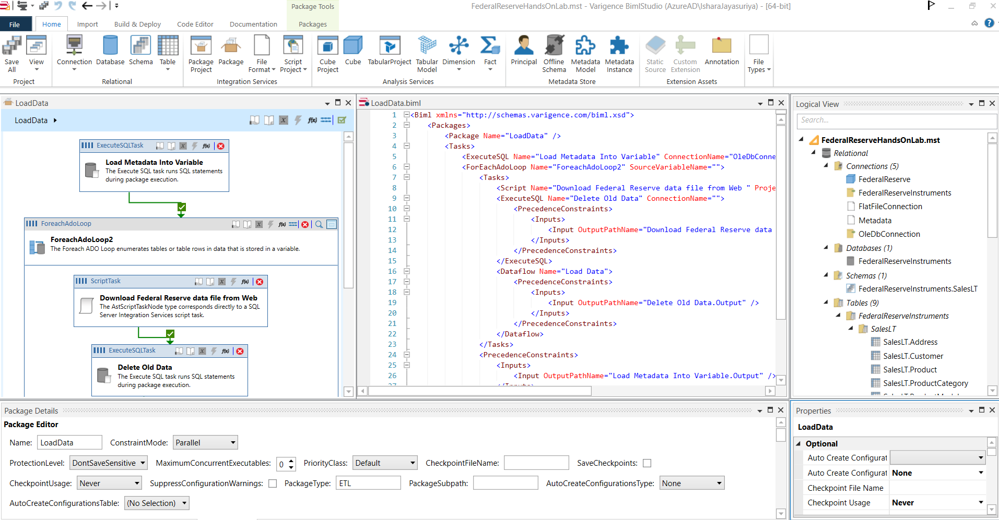Click the Script Project icon
Screen dimensions: 999x520
(x=293, y=52)
